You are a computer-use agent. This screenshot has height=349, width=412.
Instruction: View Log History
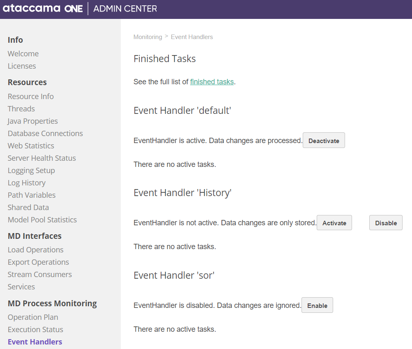[27, 183]
